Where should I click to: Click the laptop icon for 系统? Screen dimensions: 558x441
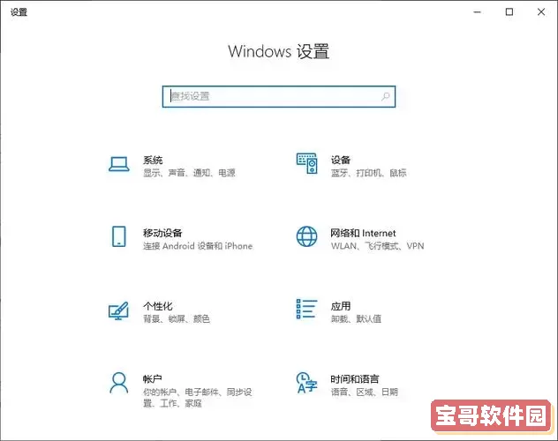[x=119, y=164]
